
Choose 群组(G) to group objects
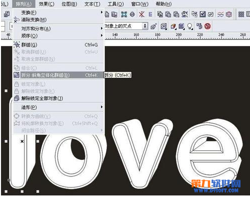pos(58,45)
